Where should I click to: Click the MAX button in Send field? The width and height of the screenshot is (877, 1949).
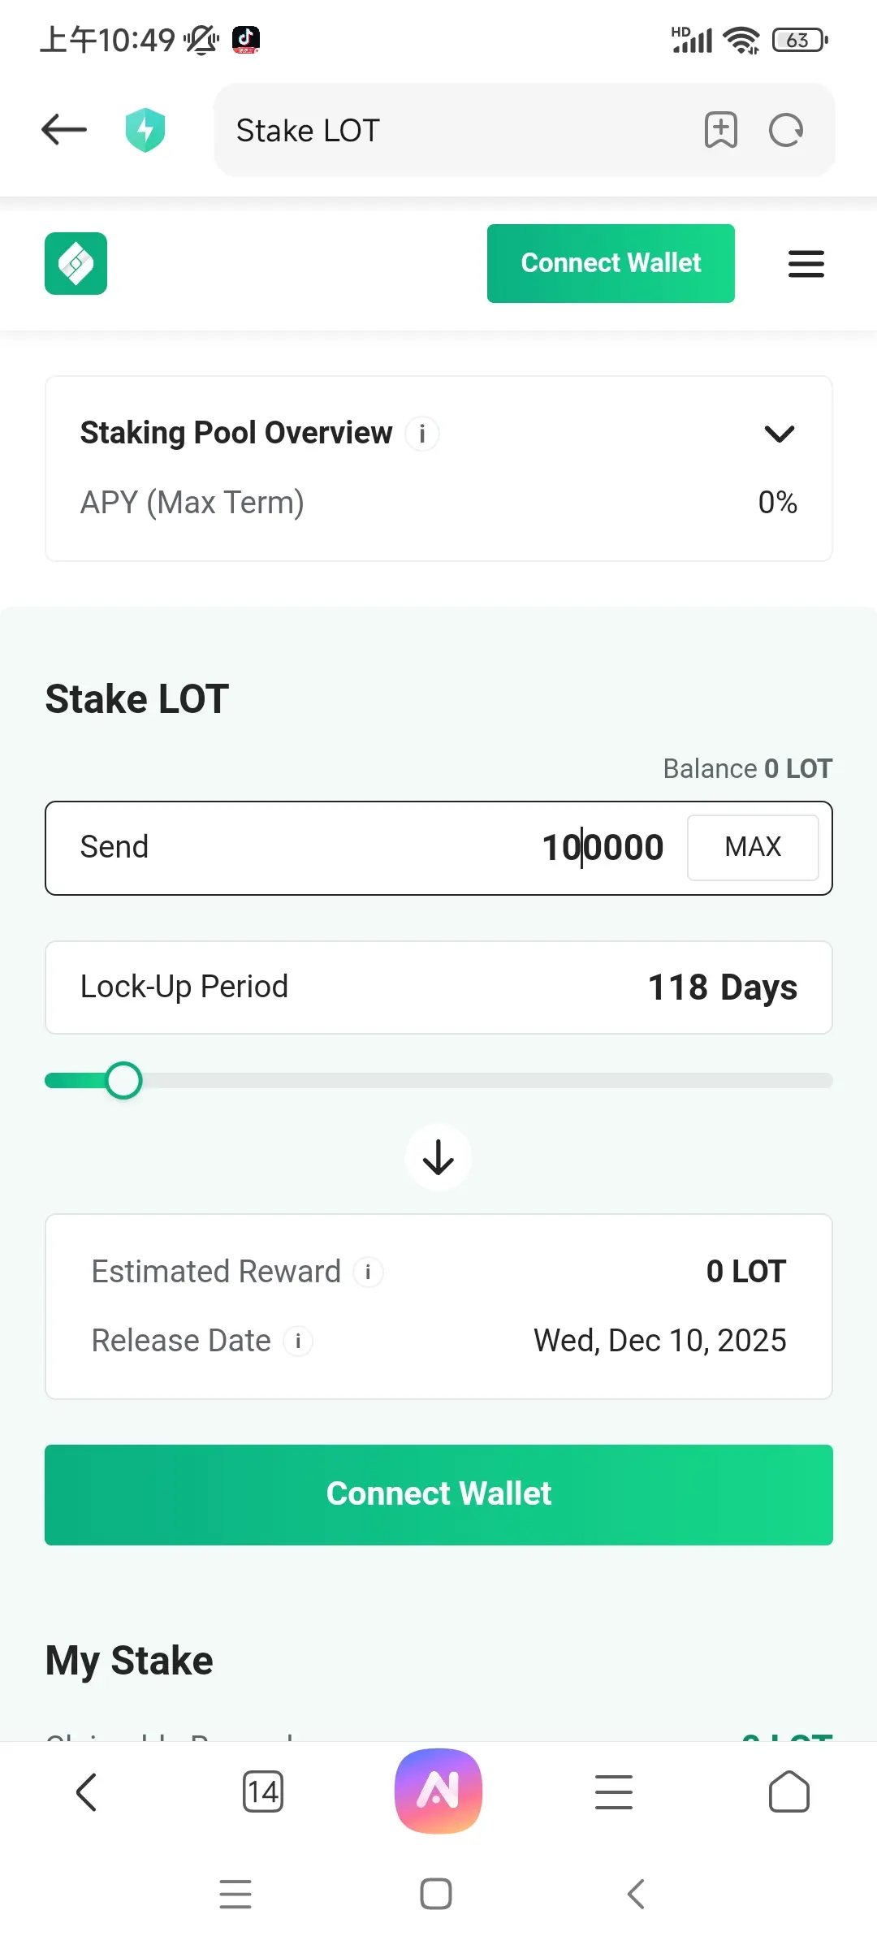(x=753, y=847)
